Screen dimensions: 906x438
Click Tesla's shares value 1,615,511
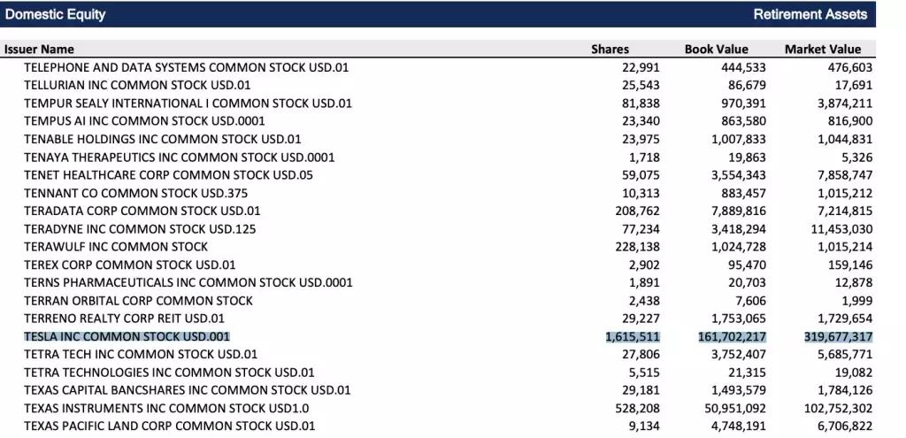[633, 336]
